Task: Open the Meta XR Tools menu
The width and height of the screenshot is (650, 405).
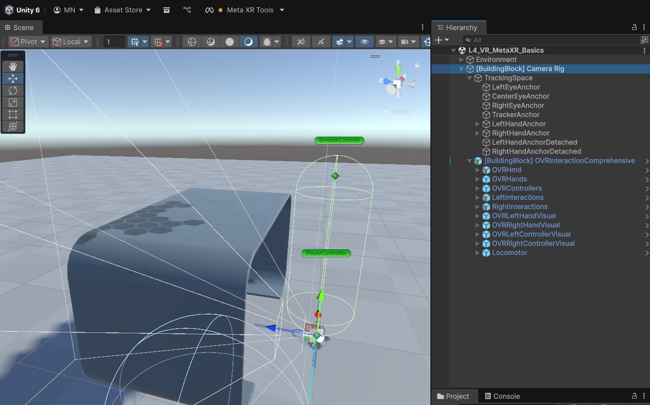Action: 250,10
